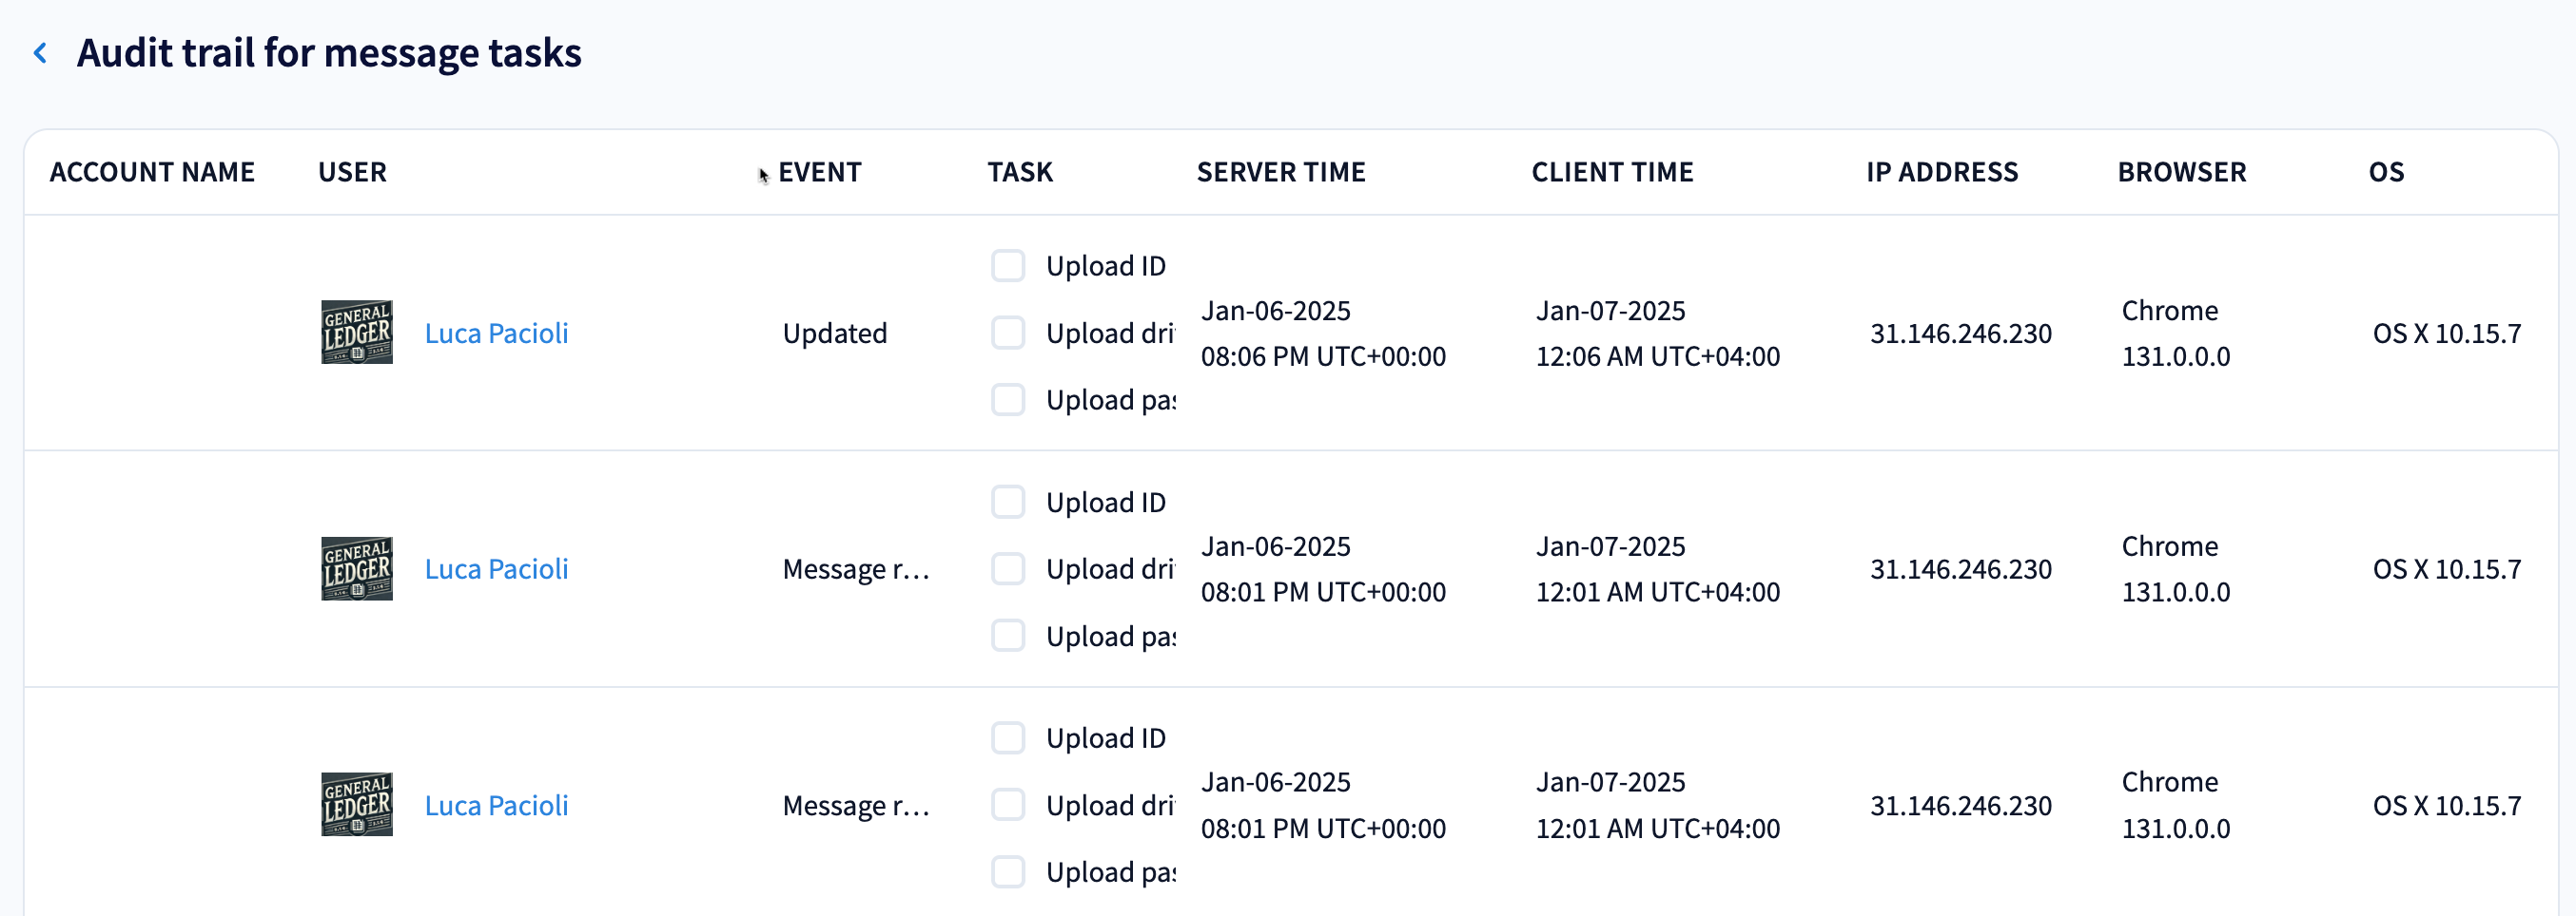Toggle Upload ID checkbox in first row
This screenshot has height=916, width=2576.
click(x=1008, y=266)
